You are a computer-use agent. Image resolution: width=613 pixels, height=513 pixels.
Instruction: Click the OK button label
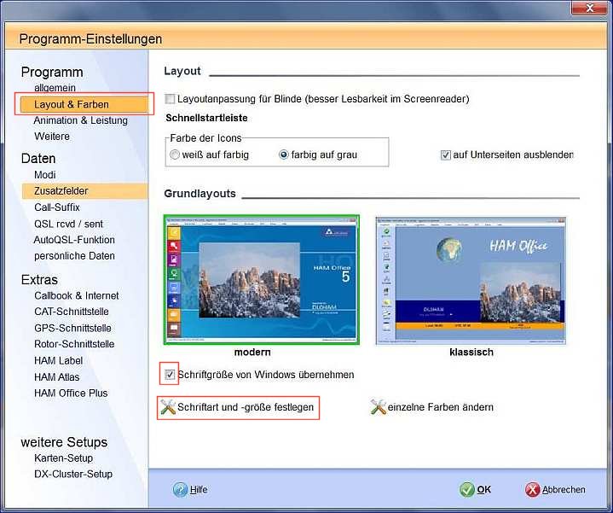484,489
